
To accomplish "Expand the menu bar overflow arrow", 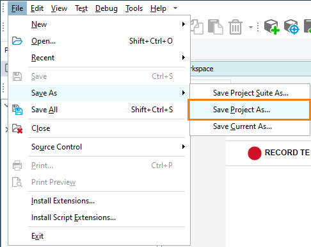I will pos(175,8).
